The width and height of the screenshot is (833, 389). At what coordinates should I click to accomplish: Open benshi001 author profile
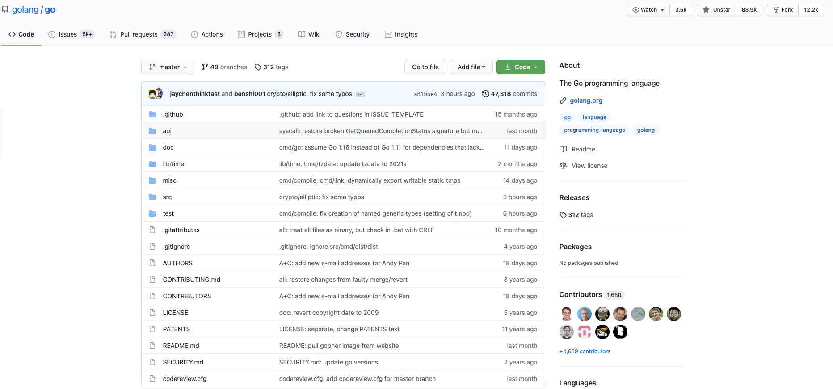coord(250,94)
